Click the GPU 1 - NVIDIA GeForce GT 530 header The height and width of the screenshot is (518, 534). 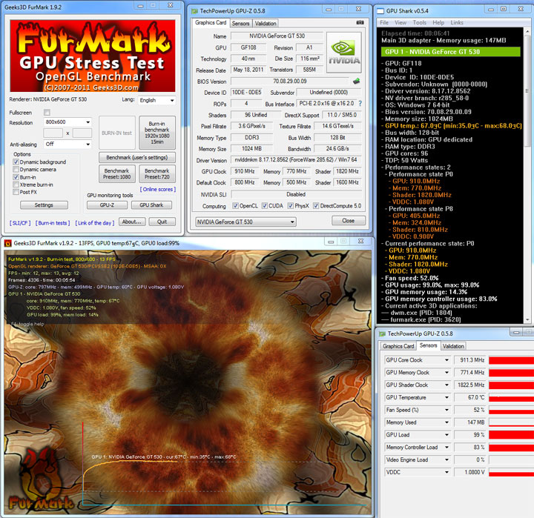click(x=451, y=52)
